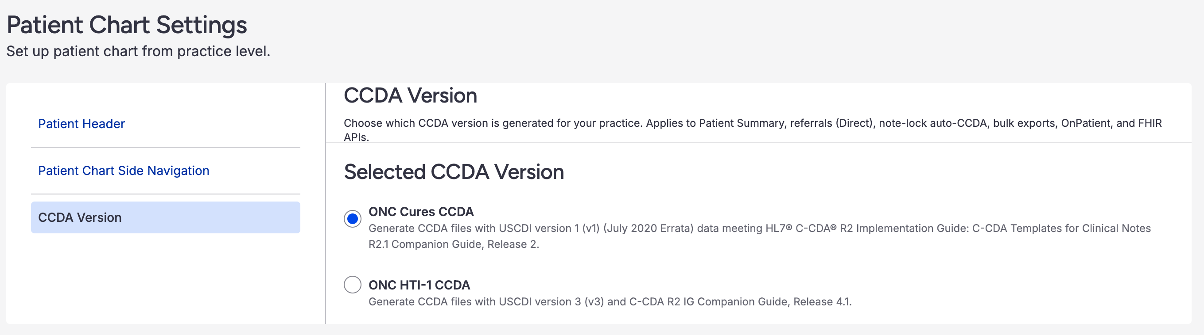This screenshot has height=335, width=1204.
Task: Click empty sidebar area below CCDA Version
Action: [x=165, y=280]
